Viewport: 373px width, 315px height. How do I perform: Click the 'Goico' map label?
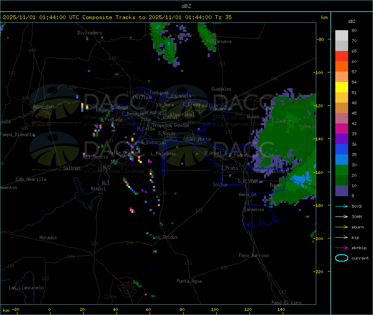pyautogui.click(x=253, y=116)
